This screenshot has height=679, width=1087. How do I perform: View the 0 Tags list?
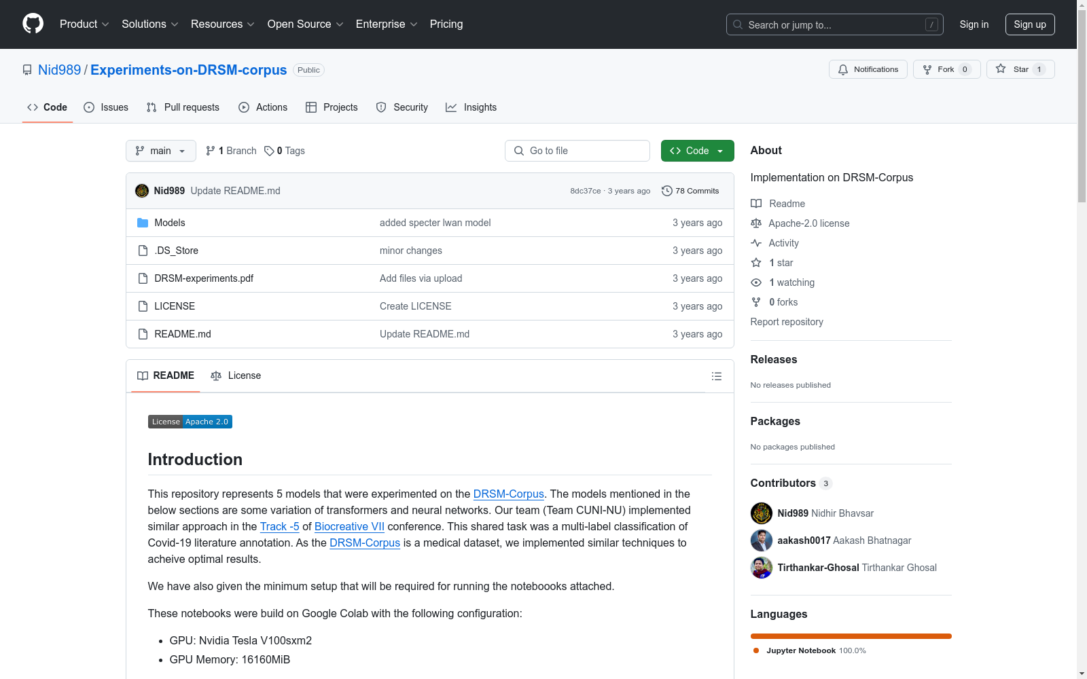tap(285, 151)
